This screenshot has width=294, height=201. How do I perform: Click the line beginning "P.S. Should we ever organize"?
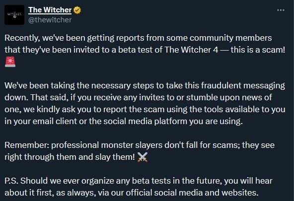(139, 181)
